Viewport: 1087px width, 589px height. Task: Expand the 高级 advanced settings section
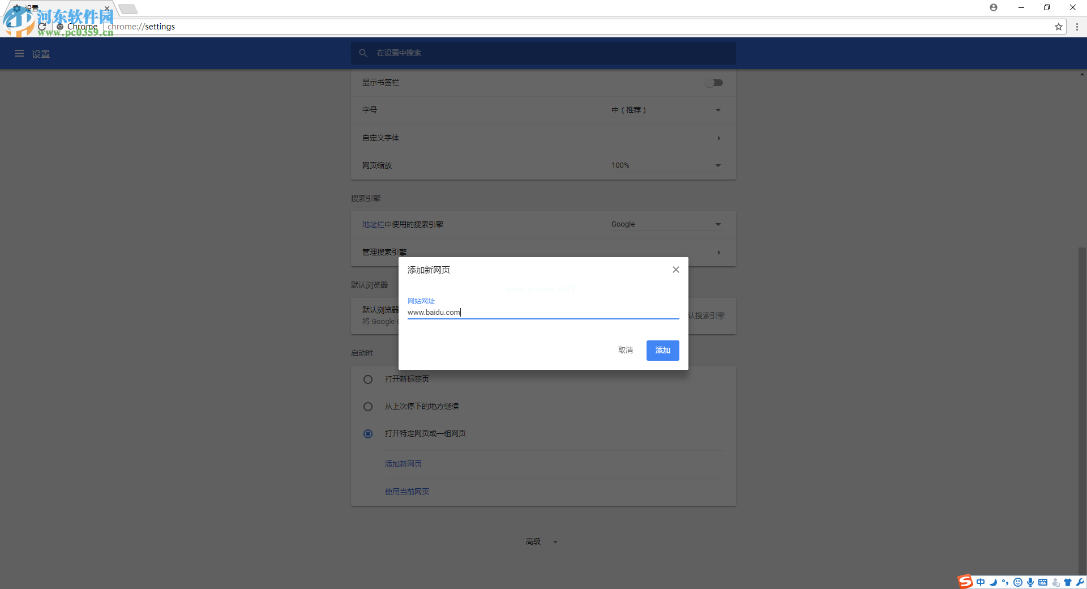542,542
